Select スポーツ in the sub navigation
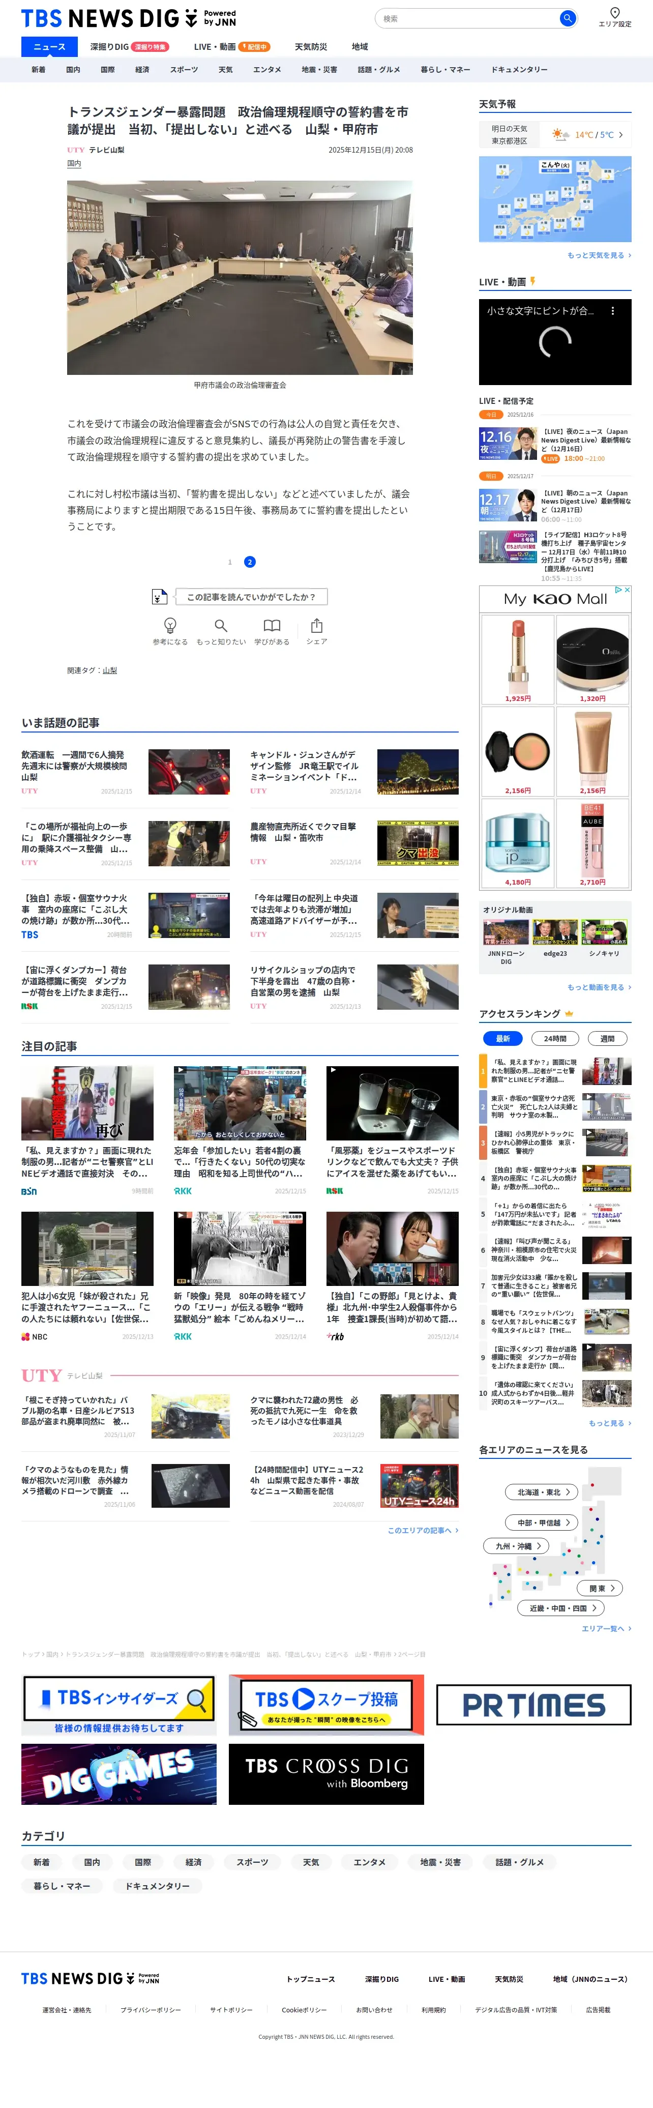Viewport: 653px width, 2108px height. (184, 70)
